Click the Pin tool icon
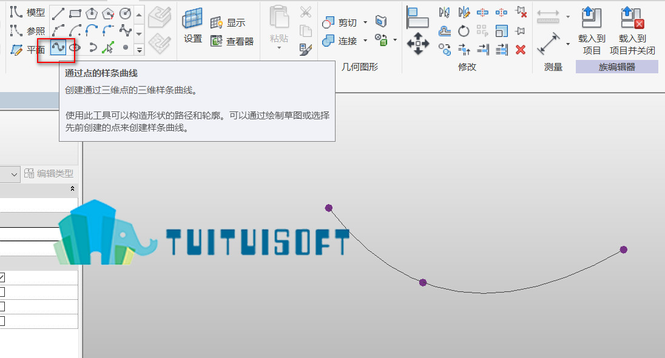The width and height of the screenshot is (665, 358). pyautogui.click(x=521, y=31)
